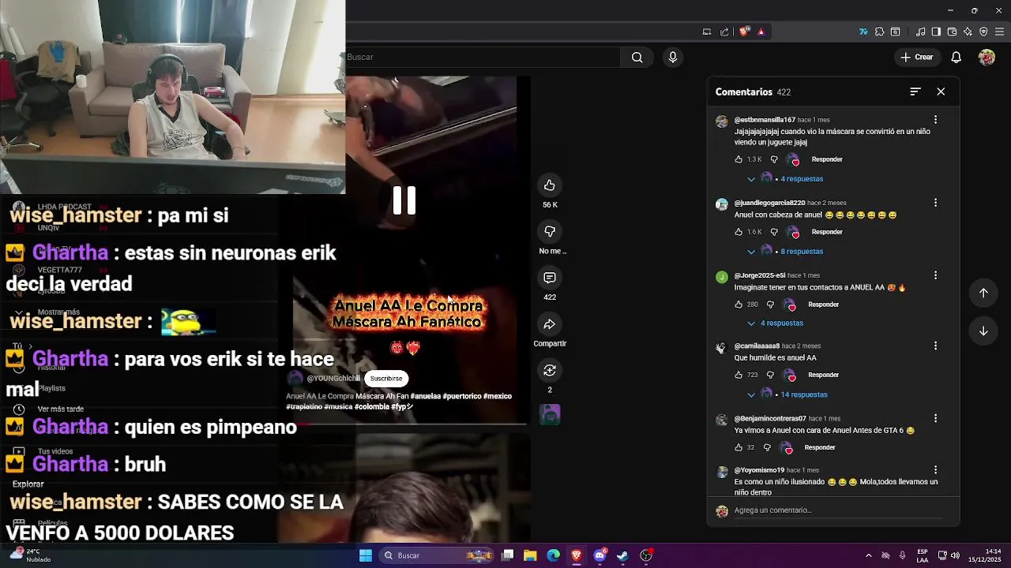Like the comment with 32 likes
This screenshot has width=1011, height=568.
tap(739, 447)
